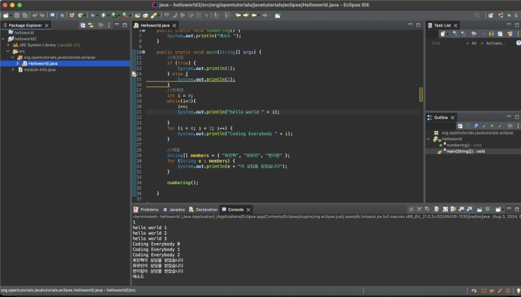
Task: Switch to the Debug perspective icon
Action: (x=508, y=15)
